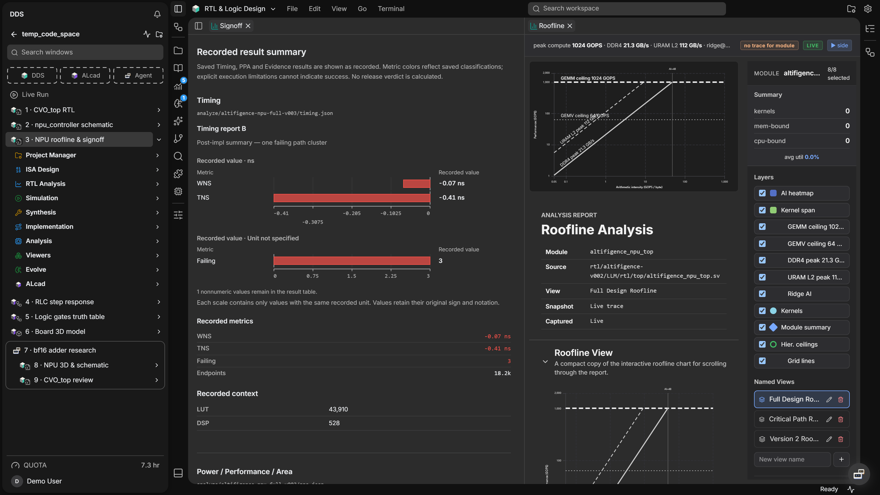Open workspace folder settings icon top right
Screen dimensions: 880x495
(851, 9)
